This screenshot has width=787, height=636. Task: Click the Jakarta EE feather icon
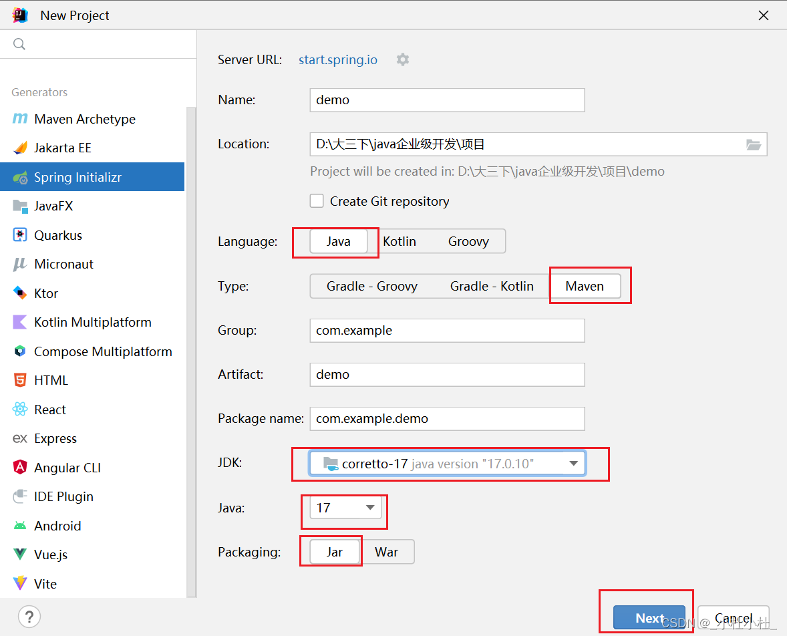tap(20, 148)
